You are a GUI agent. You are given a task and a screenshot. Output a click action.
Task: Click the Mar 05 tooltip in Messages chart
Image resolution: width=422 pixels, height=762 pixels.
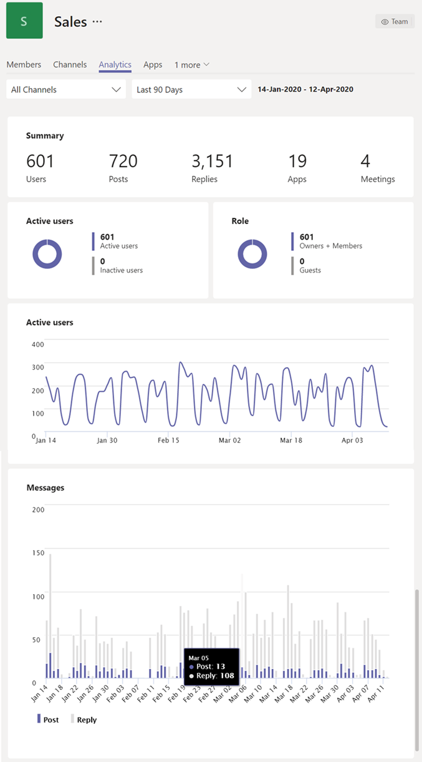tap(211, 667)
